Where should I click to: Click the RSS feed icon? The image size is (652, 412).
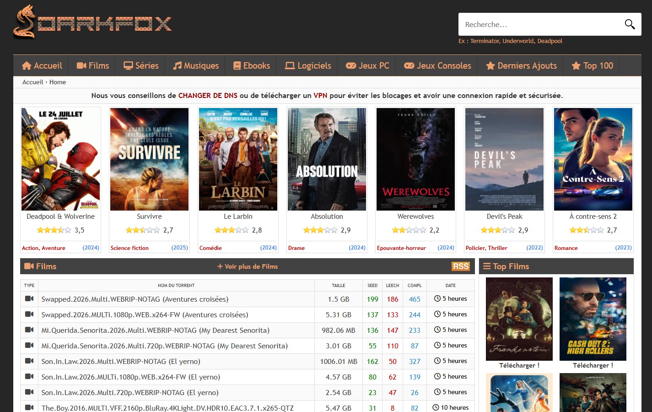[x=461, y=266]
